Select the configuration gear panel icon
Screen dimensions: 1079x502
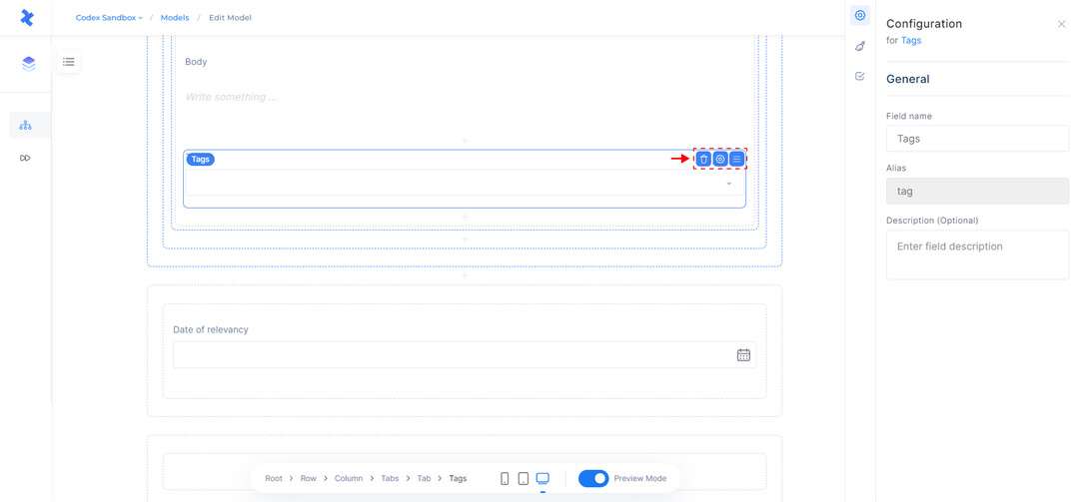(859, 15)
